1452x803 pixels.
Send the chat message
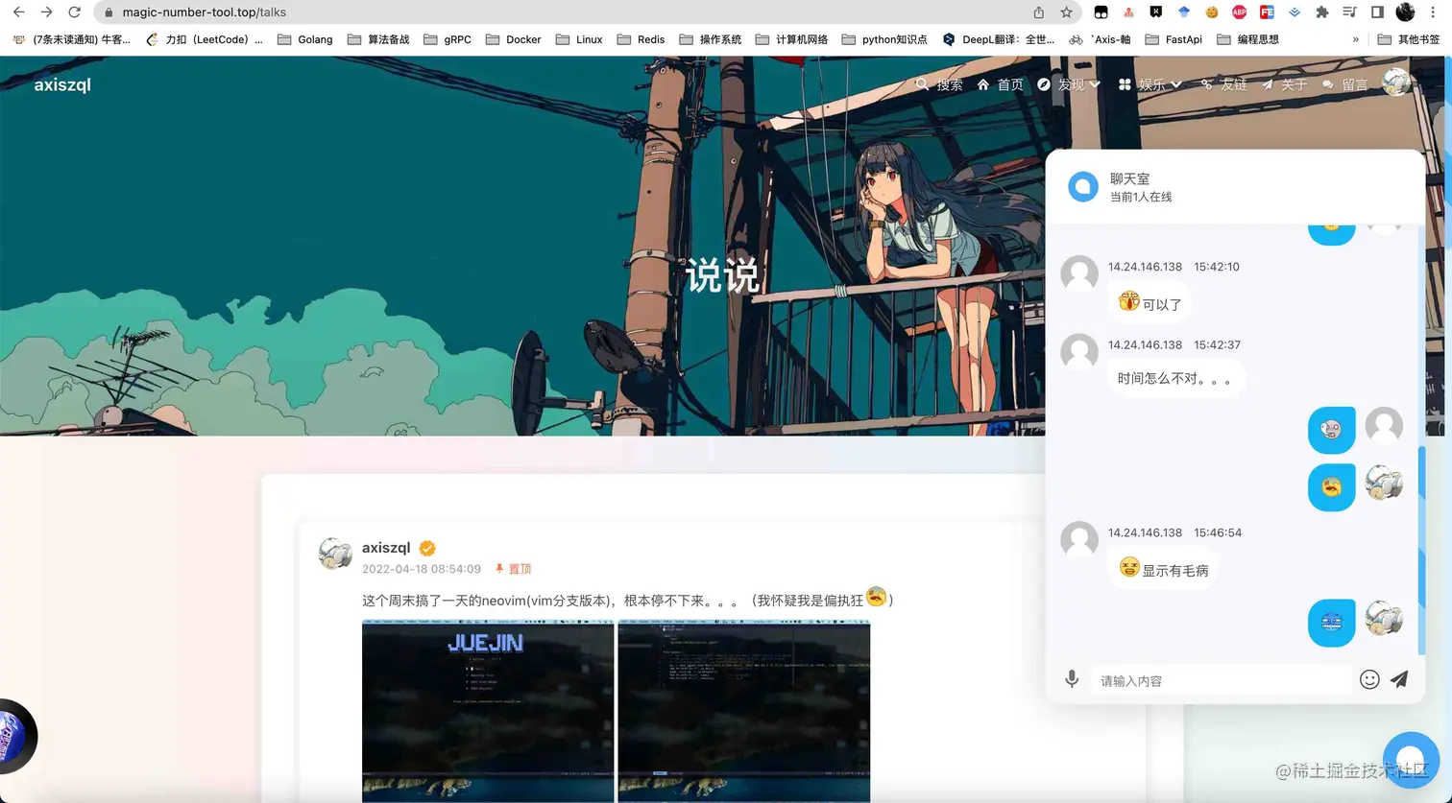(1400, 679)
